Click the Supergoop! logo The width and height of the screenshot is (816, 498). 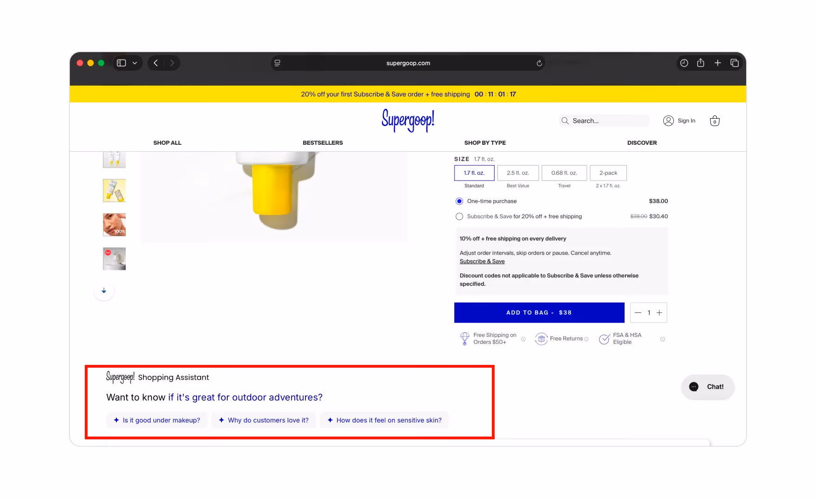(408, 121)
